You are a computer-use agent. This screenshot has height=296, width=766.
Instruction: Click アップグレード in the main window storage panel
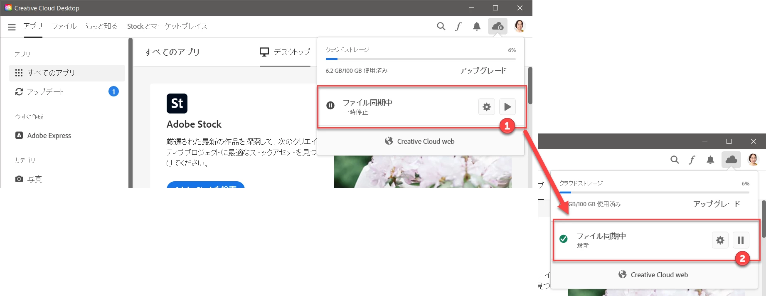[483, 71]
